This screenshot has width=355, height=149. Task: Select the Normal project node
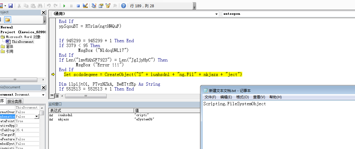pyautogui.click(x=7, y=27)
